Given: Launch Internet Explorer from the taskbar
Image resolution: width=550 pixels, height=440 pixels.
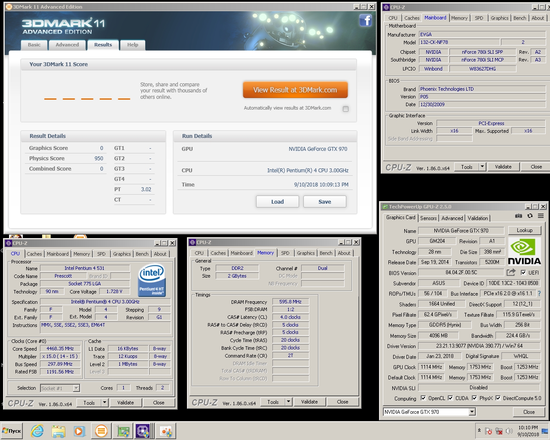Looking at the screenshot, I should click(37, 431).
